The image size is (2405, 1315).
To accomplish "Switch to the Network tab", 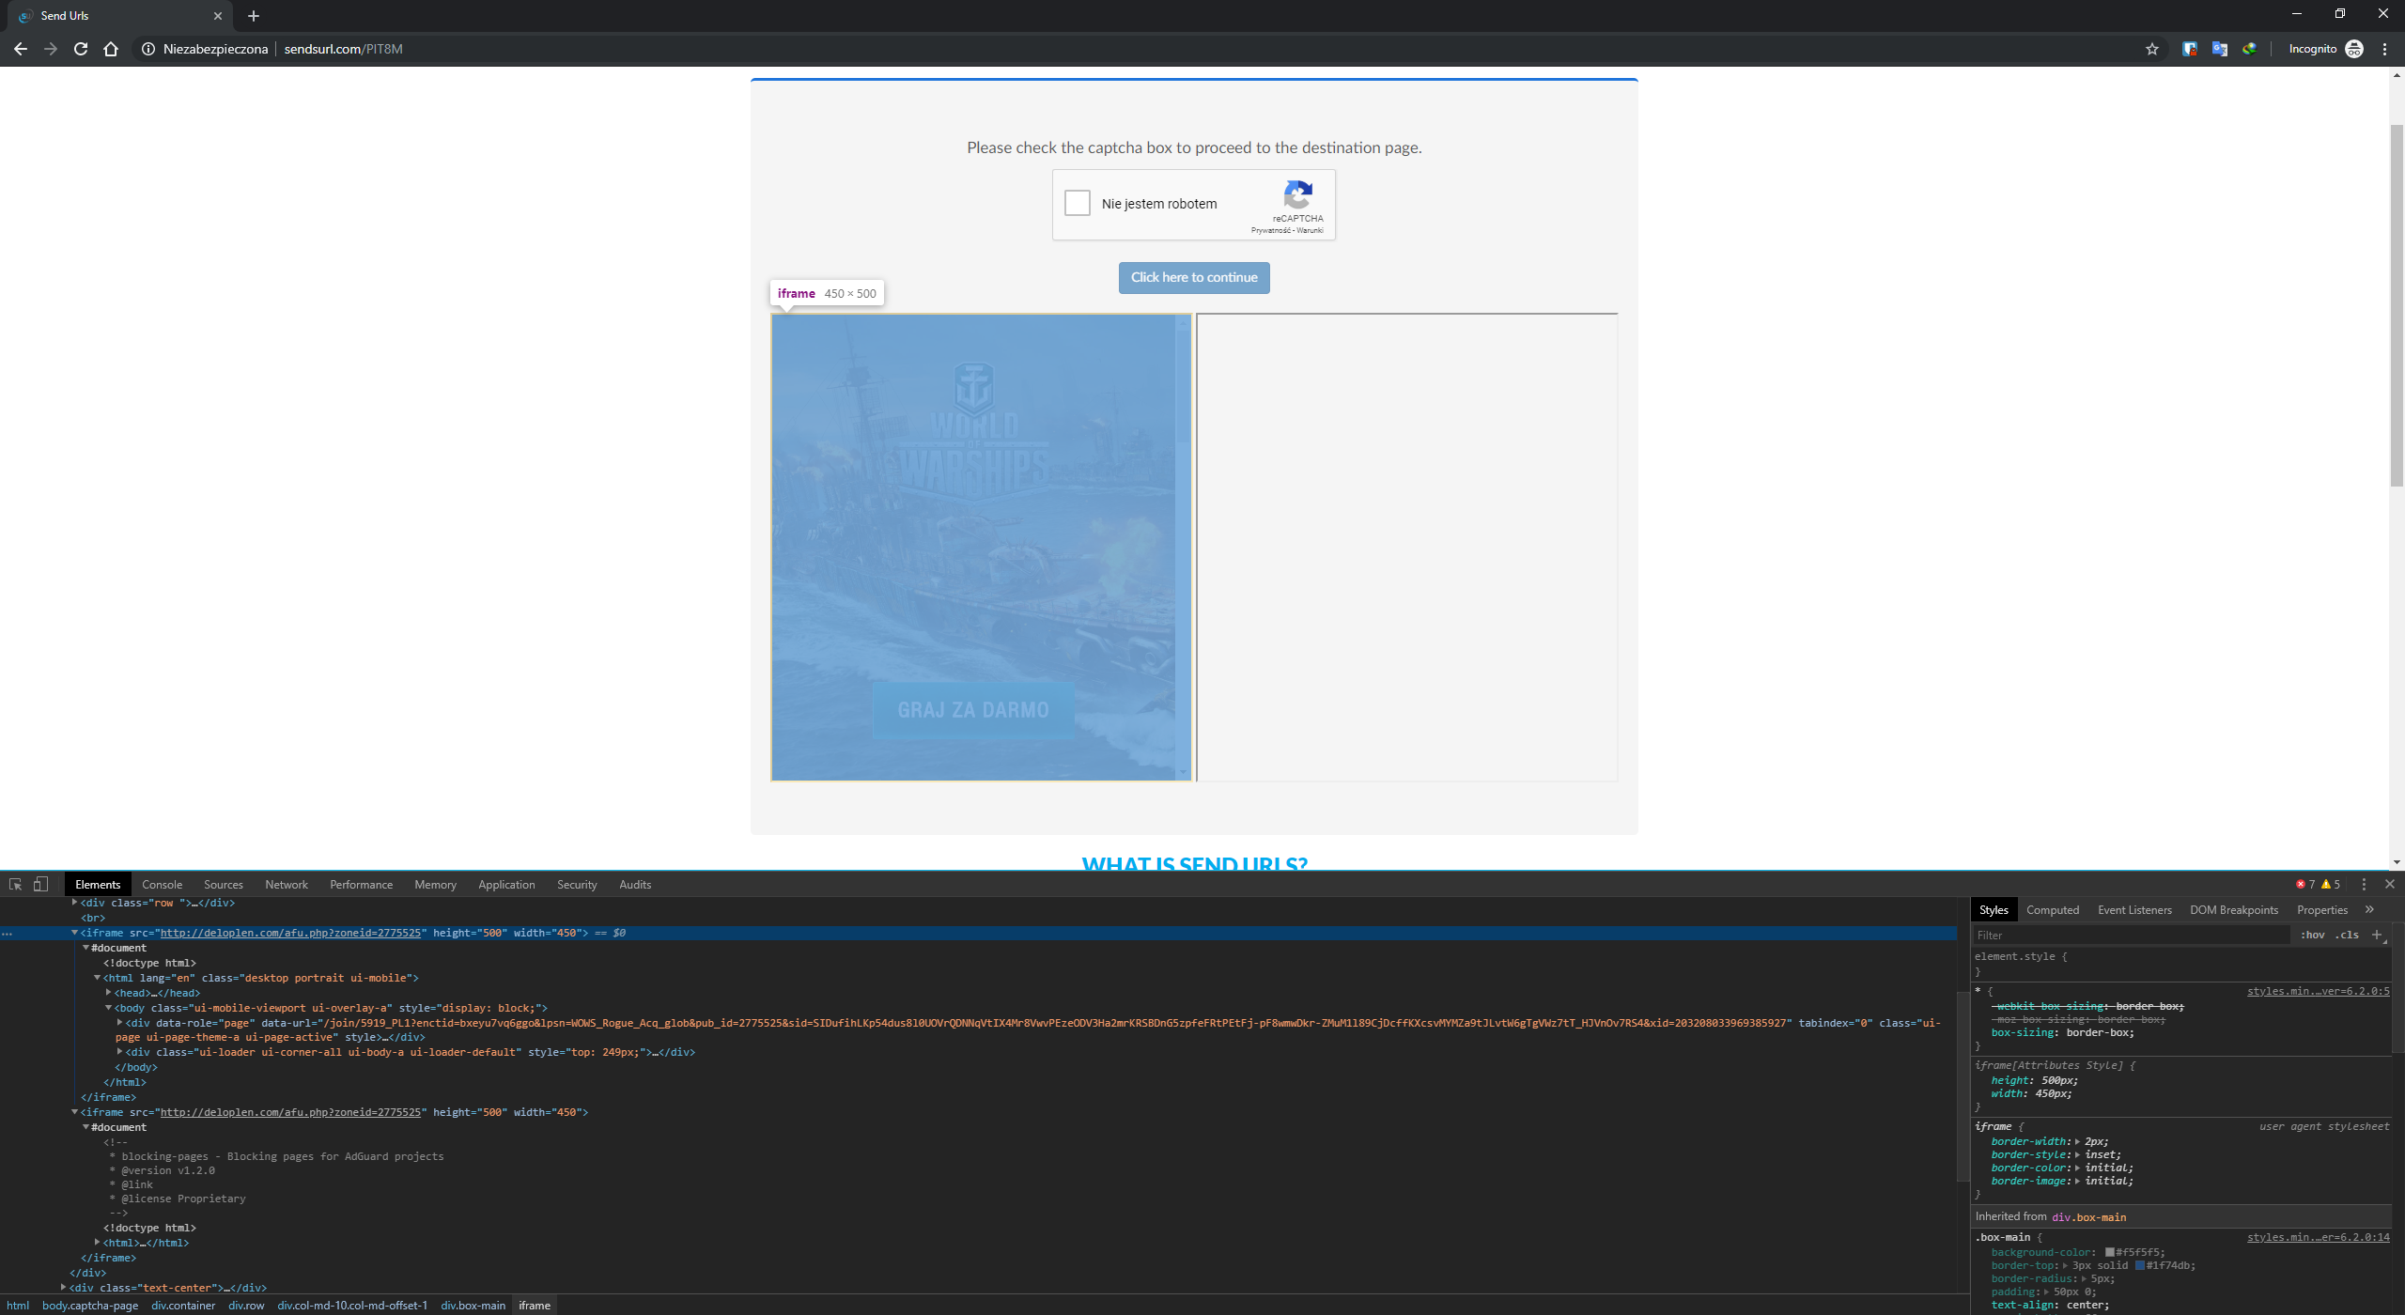I will coord(287,884).
